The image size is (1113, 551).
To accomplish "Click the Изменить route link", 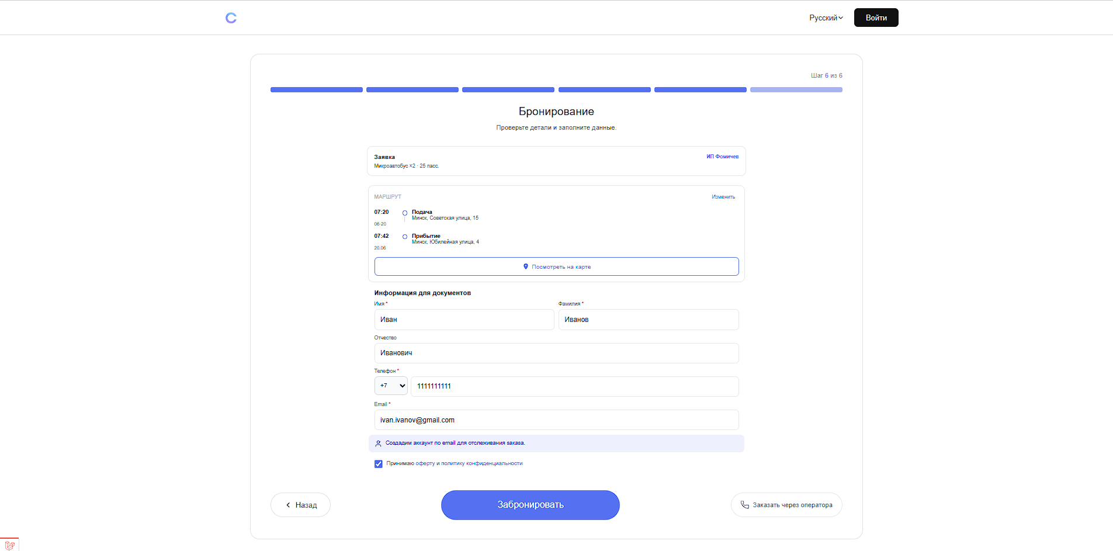I will point(723,197).
